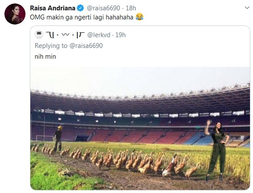Expand the tweet options chevron menu
Screen dimensions: 253x193
(x=247, y=8)
